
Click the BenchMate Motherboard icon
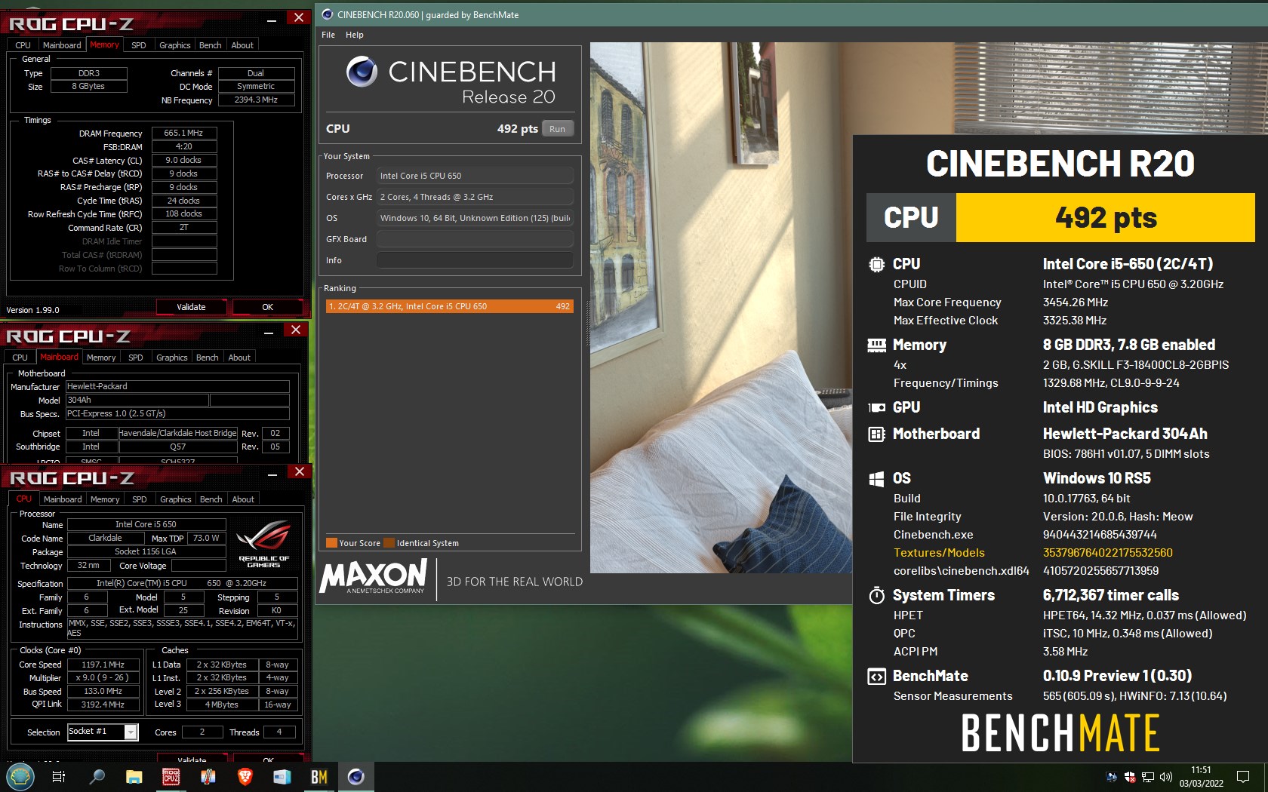coord(876,434)
